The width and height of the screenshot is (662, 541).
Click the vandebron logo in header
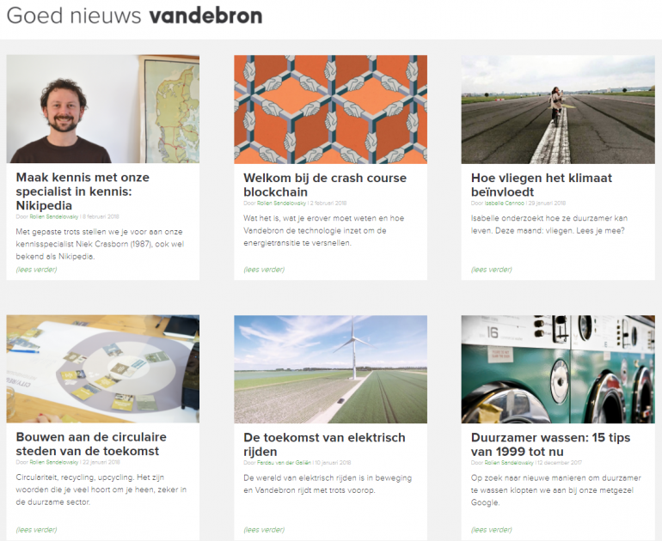click(205, 15)
